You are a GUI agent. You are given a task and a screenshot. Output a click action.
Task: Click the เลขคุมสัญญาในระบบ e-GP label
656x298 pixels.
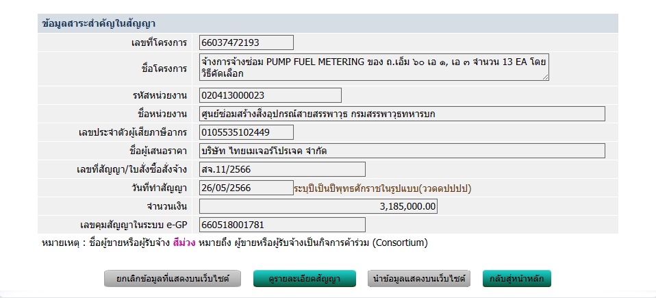[134, 225]
